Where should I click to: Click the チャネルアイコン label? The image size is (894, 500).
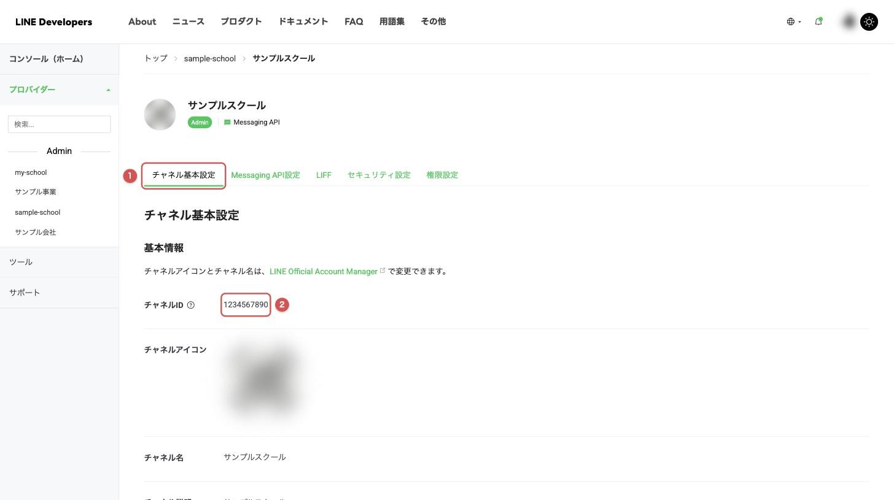175,350
